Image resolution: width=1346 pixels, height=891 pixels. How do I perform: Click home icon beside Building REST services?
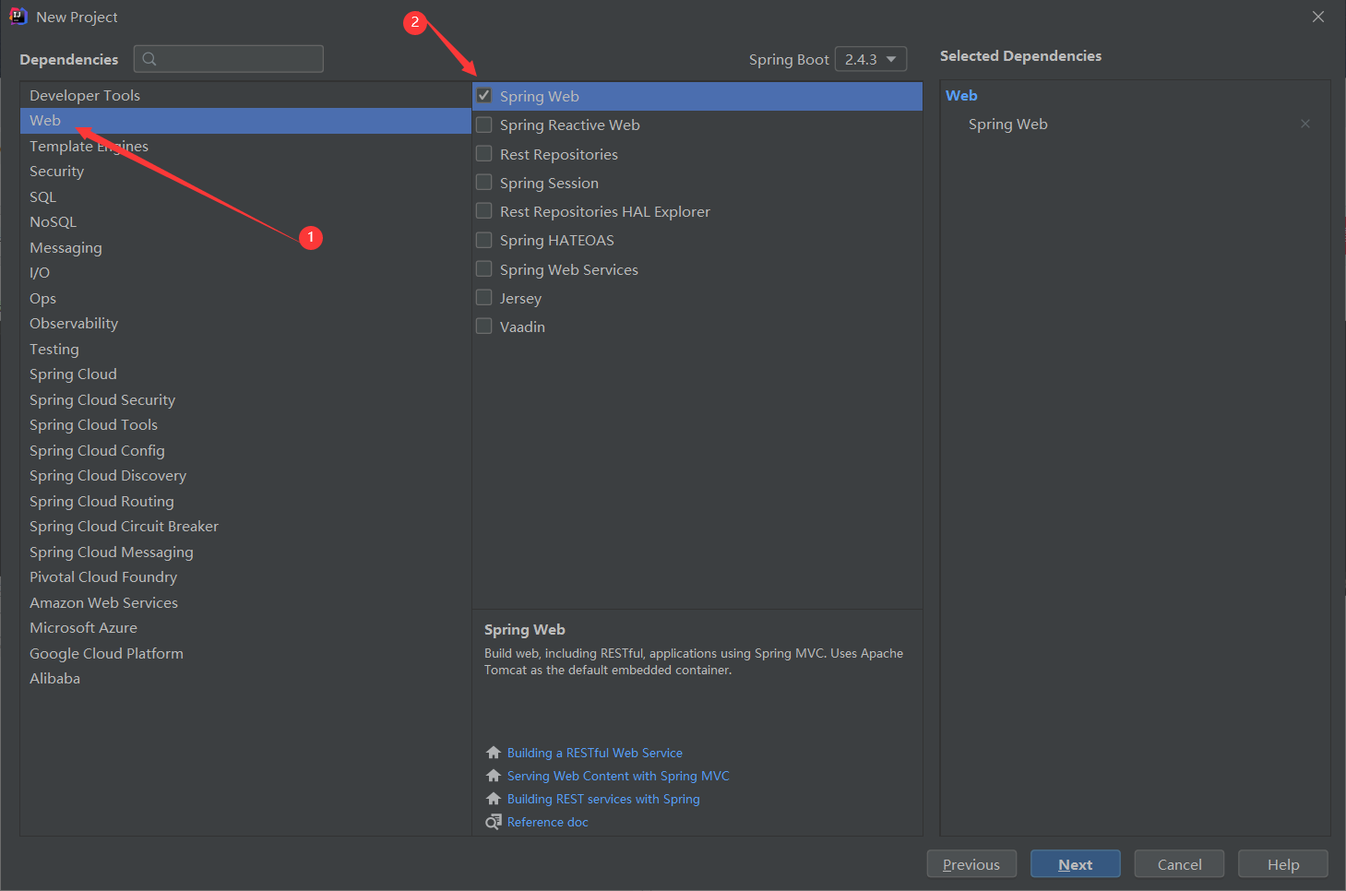(x=494, y=799)
